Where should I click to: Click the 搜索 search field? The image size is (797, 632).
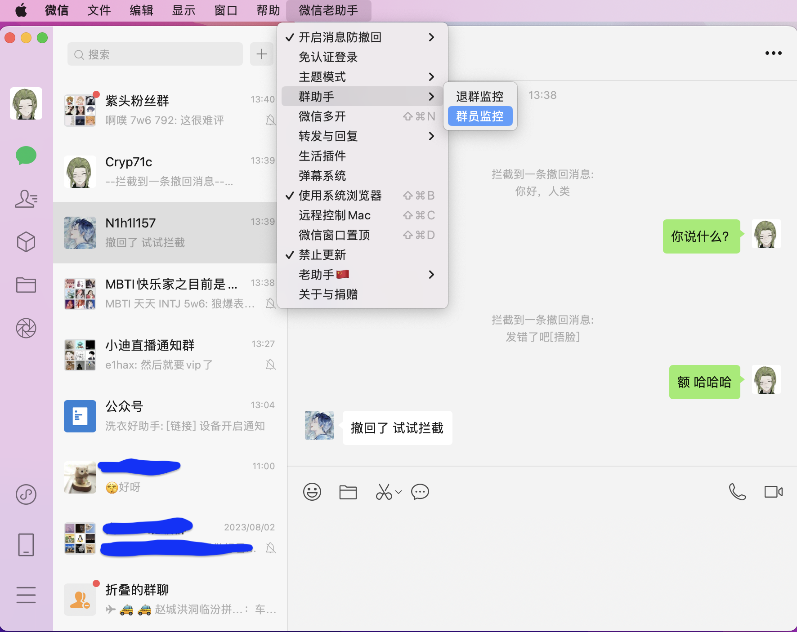click(155, 54)
